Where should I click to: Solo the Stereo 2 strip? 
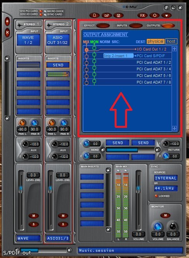pyautogui.click(x=63, y=224)
